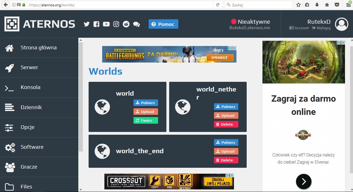Show bookmarks library list icon

[307, 5]
